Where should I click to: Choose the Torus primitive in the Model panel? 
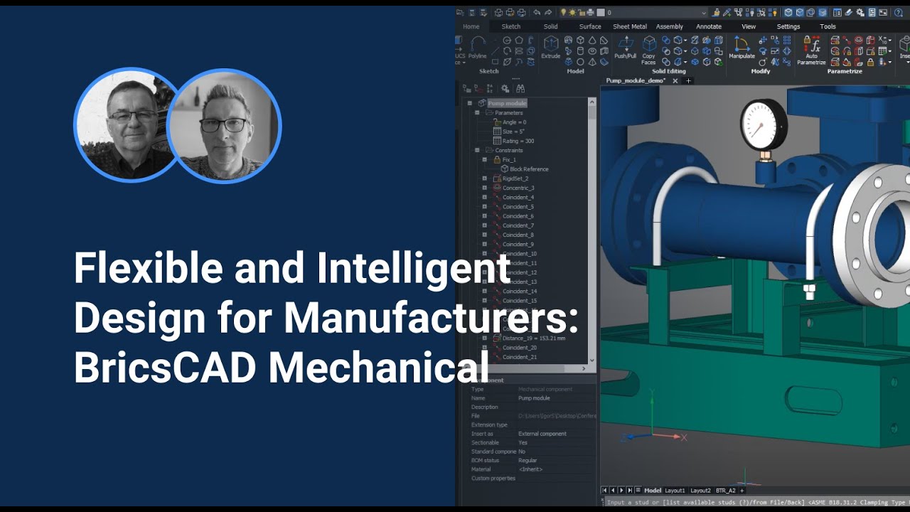592,50
